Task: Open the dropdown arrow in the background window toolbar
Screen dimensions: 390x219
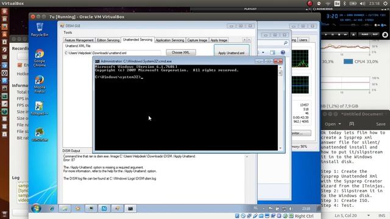Action: tap(263, 52)
